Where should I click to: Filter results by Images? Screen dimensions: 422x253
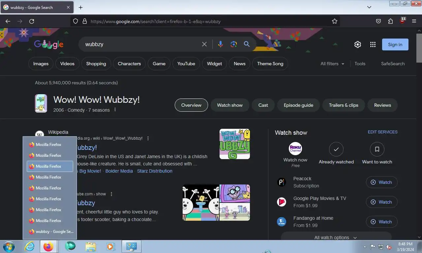coord(41,64)
